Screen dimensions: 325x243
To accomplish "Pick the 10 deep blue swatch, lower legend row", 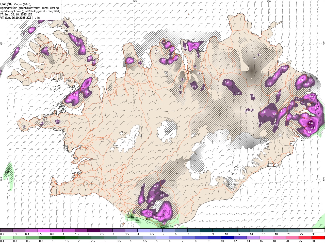I will pos(227,237).
